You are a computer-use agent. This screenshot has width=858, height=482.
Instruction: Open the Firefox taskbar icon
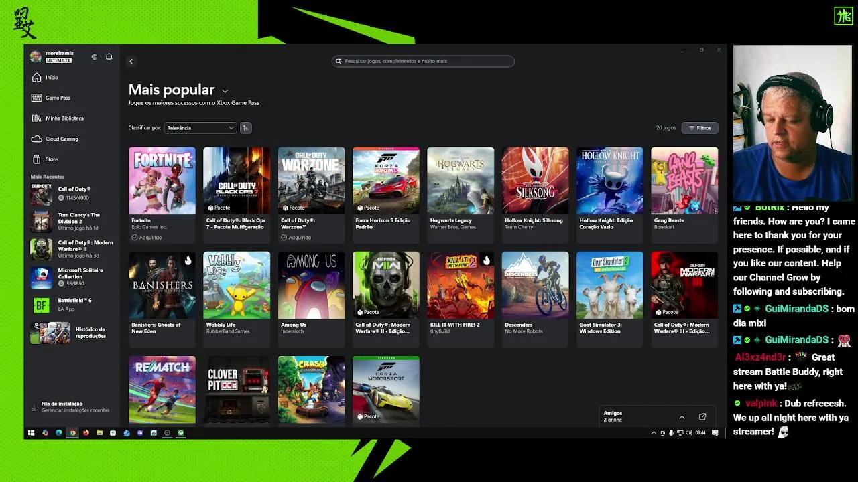tap(86, 433)
